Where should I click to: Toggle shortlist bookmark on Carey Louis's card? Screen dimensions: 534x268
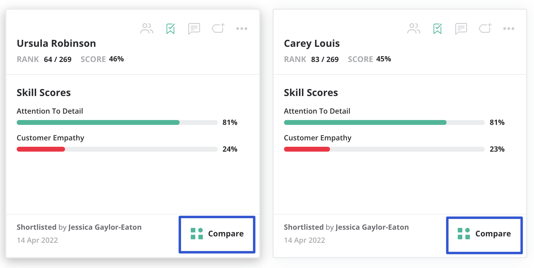(437, 29)
